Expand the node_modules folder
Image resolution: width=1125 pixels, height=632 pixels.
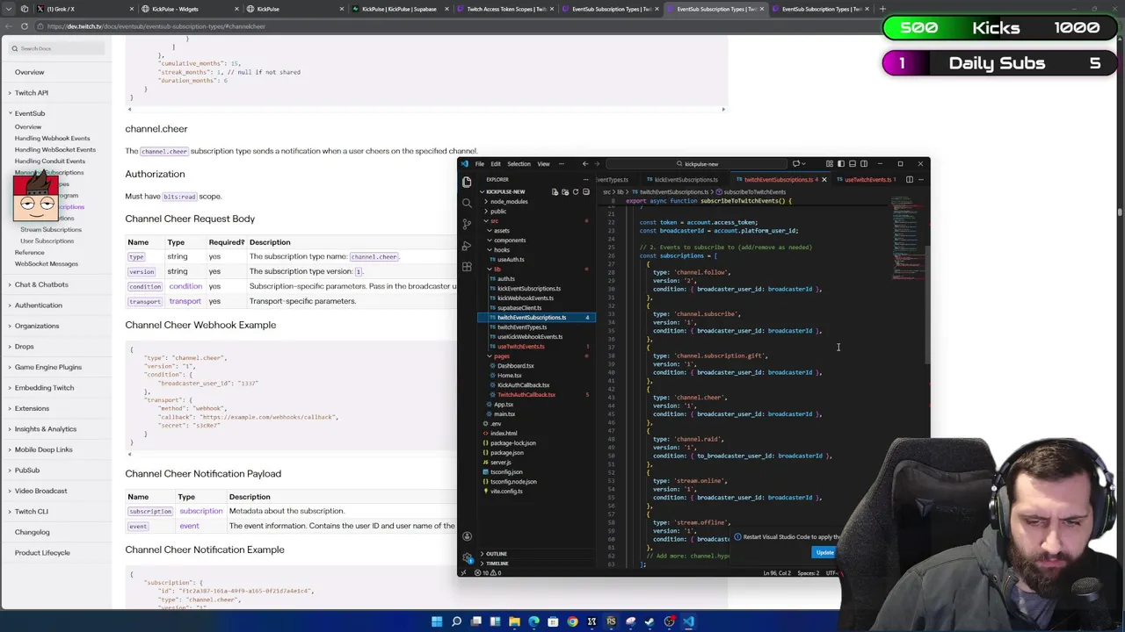pos(509,202)
